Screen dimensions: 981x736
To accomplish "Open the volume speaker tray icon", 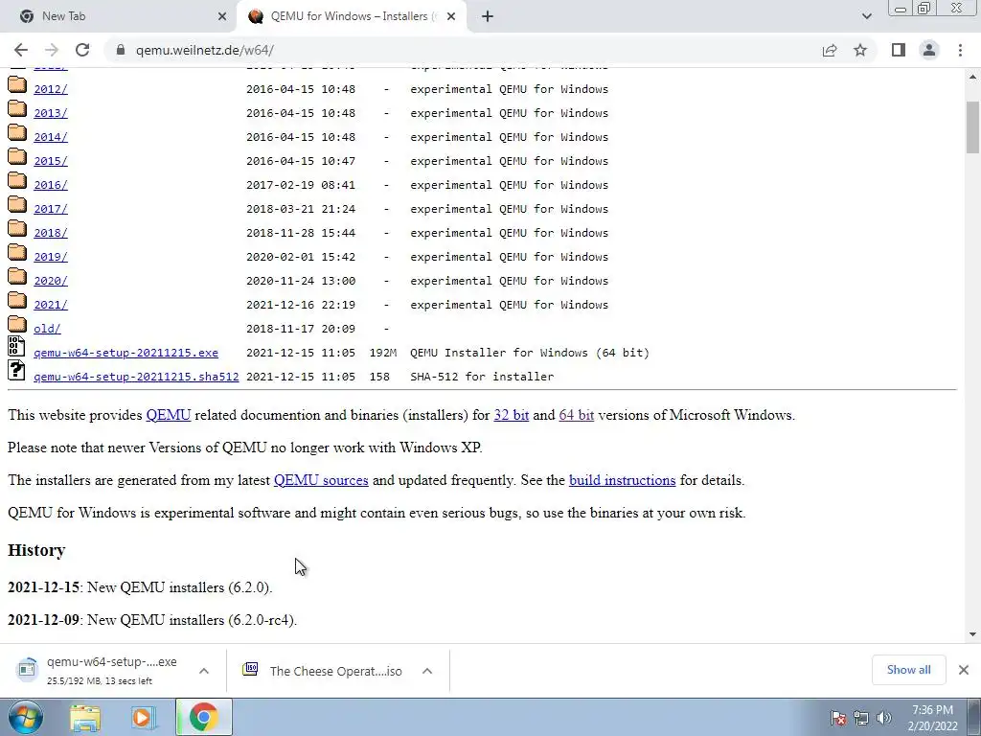I will (x=884, y=718).
